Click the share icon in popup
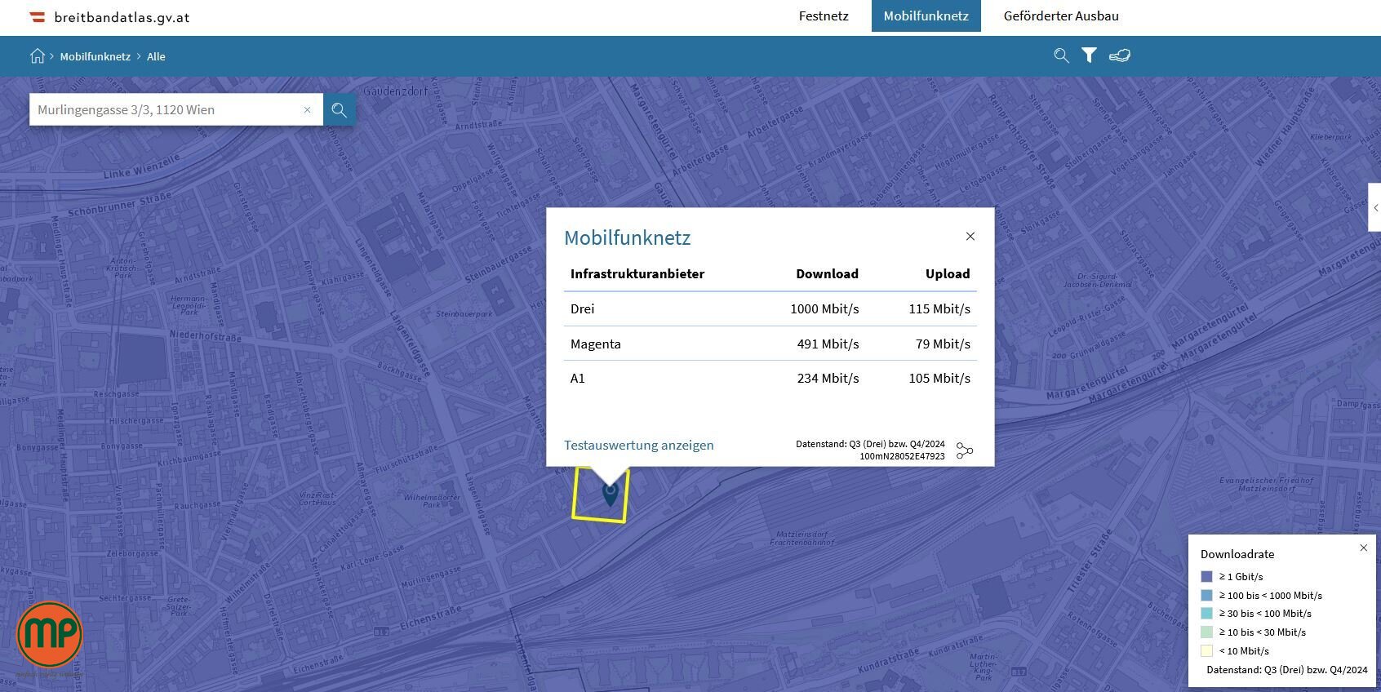This screenshot has height=692, width=1381. pos(965,450)
